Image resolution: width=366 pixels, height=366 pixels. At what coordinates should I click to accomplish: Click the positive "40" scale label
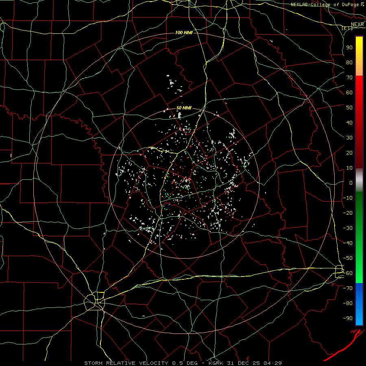(x=349, y=122)
